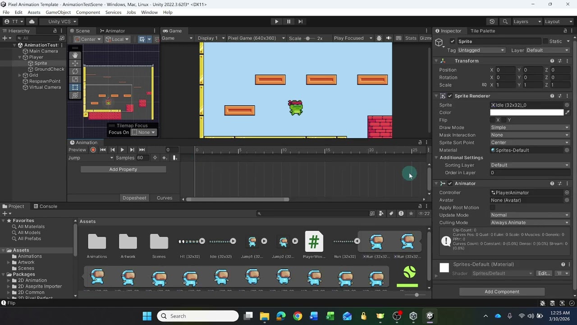Select the Rect tool in Scene
The image size is (577, 325).
click(x=75, y=87)
